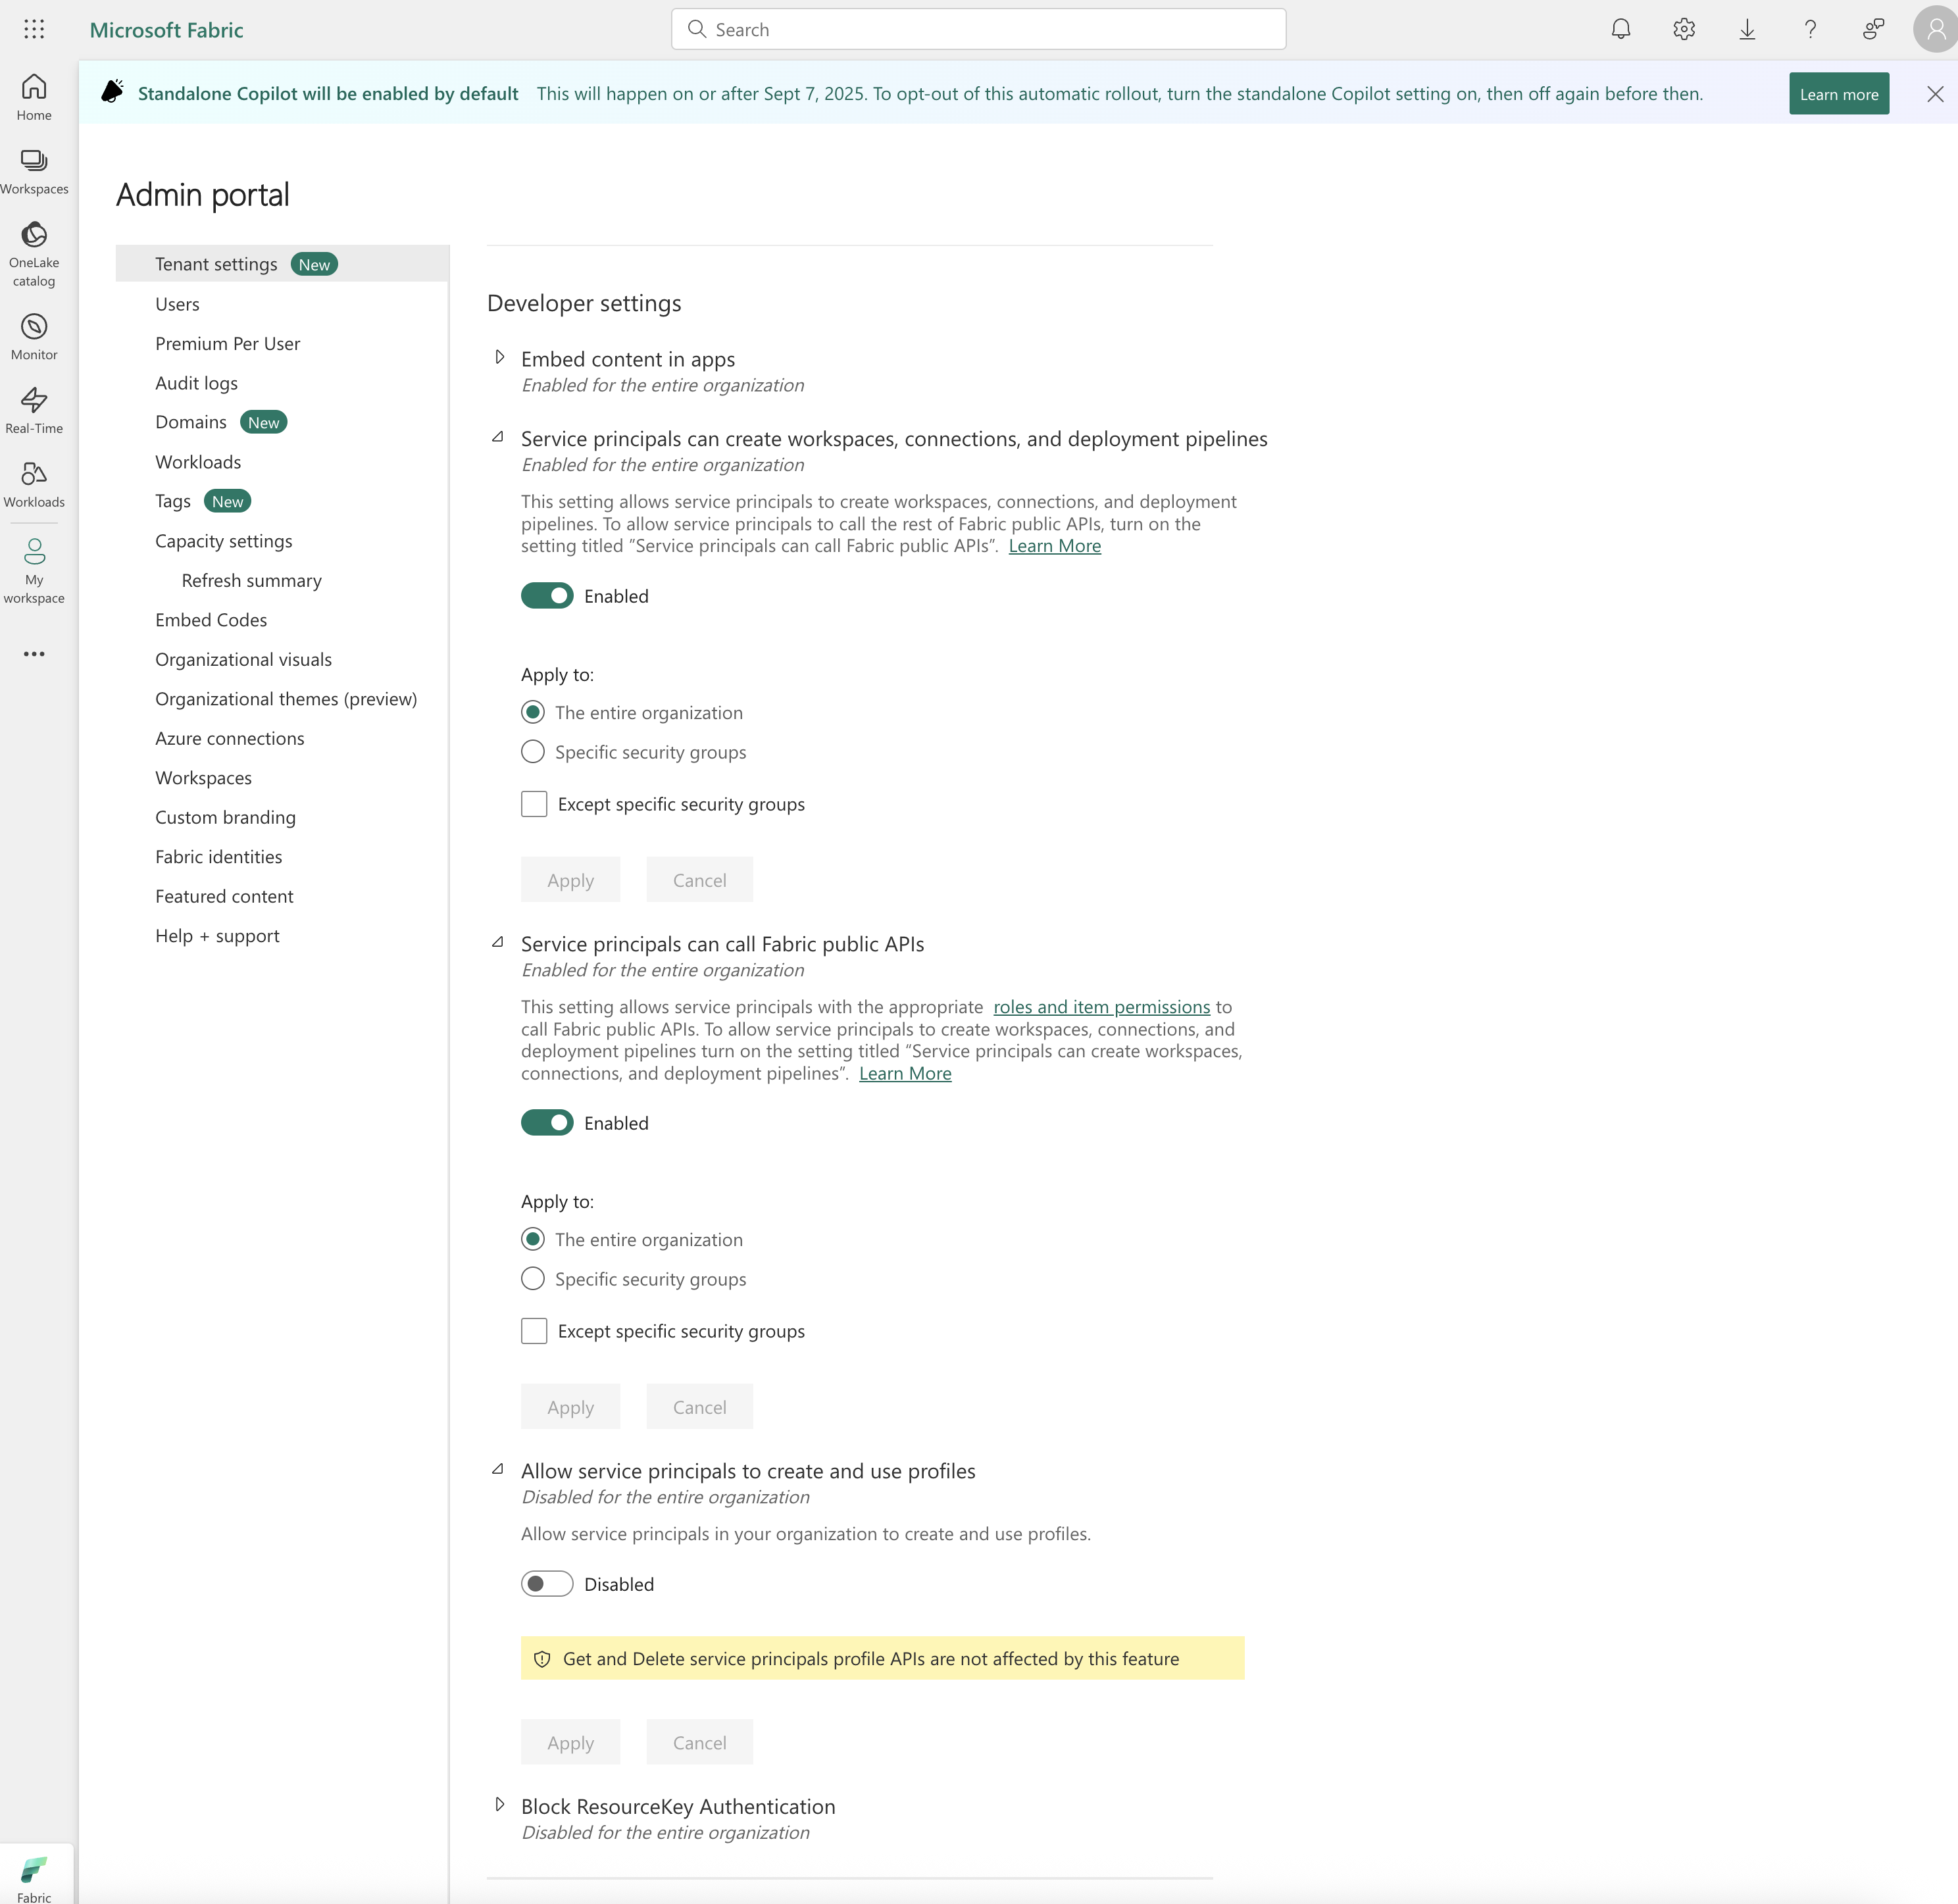
Task: Turn off Fabric public APIs toggle
Action: pyautogui.click(x=547, y=1123)
